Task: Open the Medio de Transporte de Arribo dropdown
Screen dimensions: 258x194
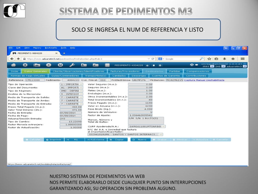Action: point(71,101)
